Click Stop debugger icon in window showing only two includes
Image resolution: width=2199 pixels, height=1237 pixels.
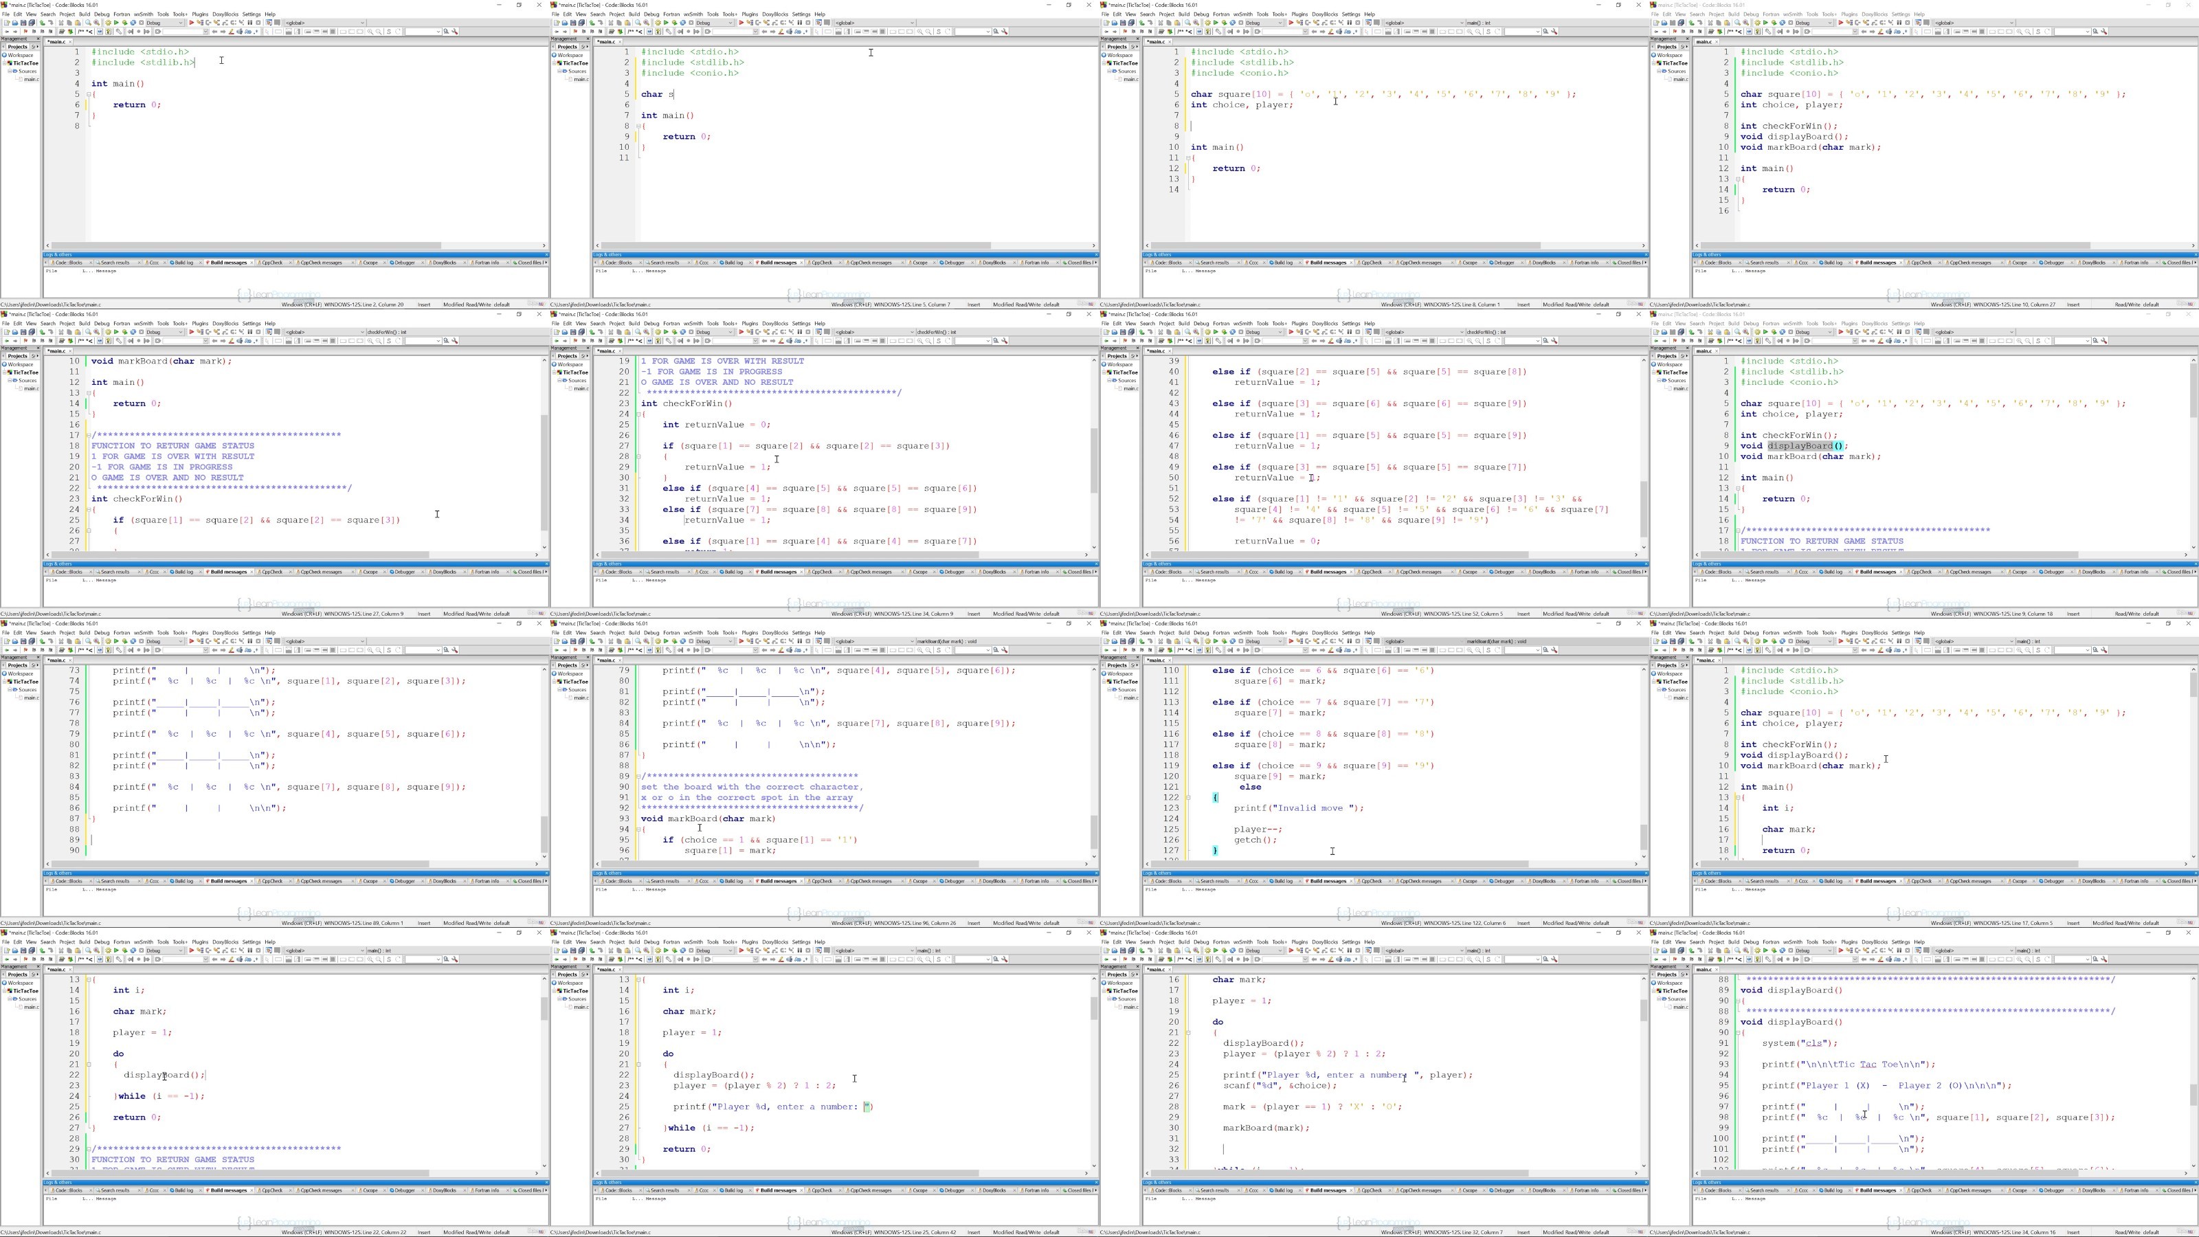coord(258,23)
